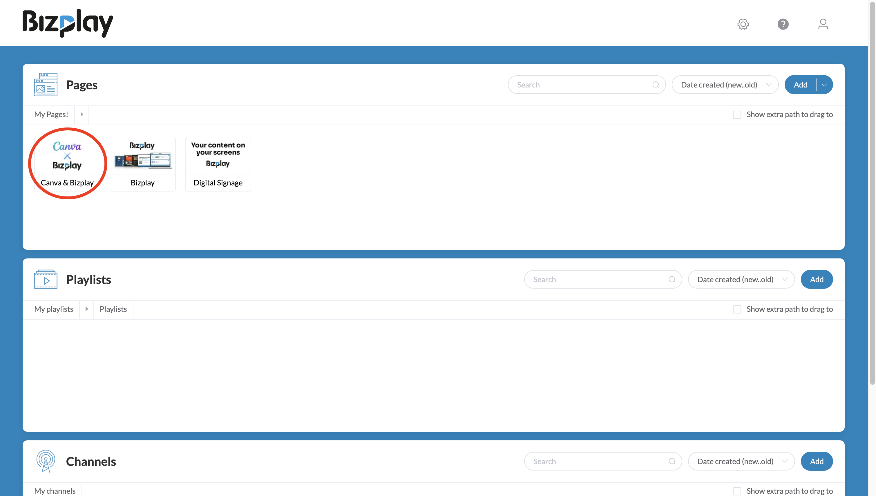The width and height of the screenshot is (876, 496).
Task: Open Playlists sort dropdown 'Date created'
Action: [741, 279]
